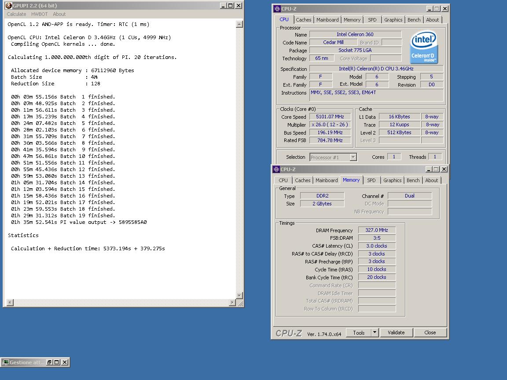Click the Specification field Celeron D CPU 3.46GHz

coord(376,69)
